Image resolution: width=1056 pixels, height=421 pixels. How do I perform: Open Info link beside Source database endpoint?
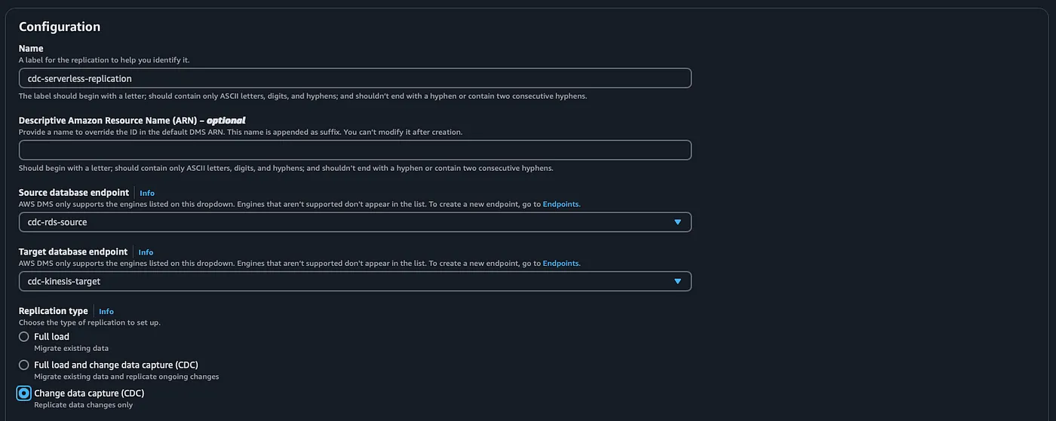point(147,193)
